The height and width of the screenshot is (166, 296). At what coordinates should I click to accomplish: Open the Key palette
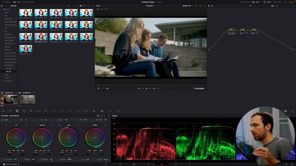(x=102, y=111)
